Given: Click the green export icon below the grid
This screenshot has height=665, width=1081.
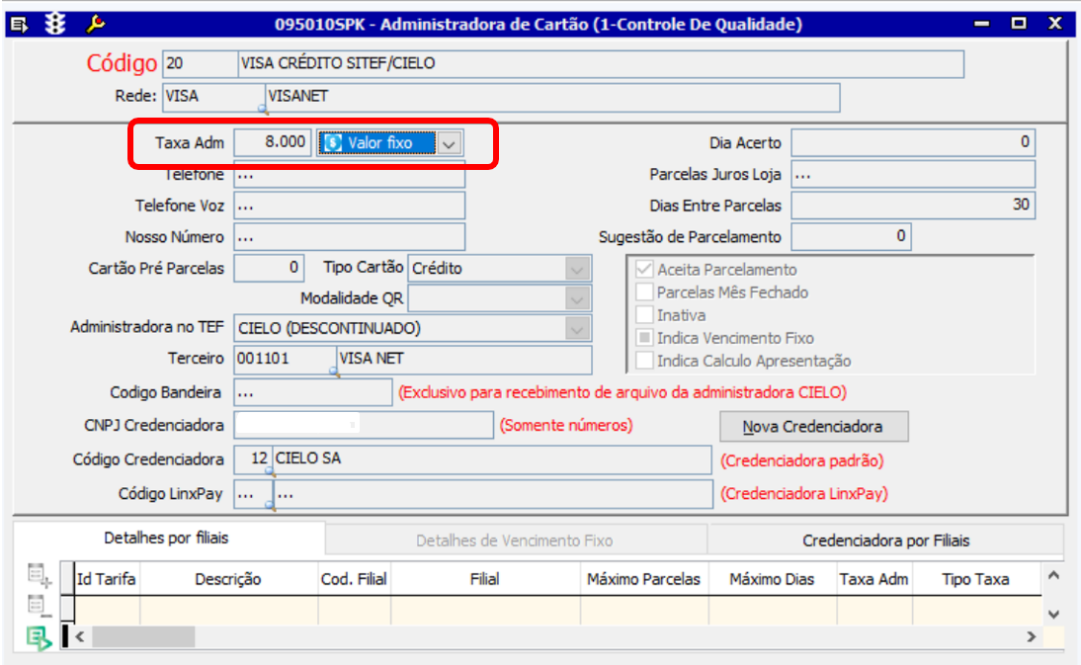Looking at the screenshot, I should [x=40, y=638].
